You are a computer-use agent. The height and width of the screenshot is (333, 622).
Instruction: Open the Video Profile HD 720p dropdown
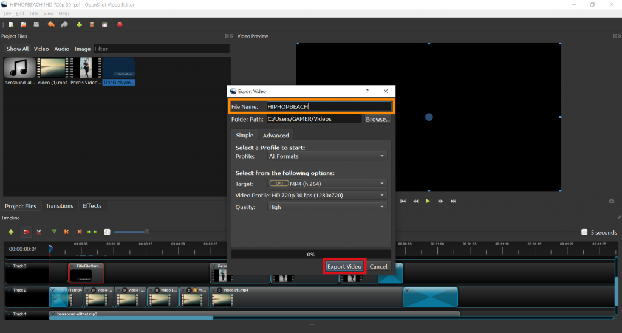[328, 195]
